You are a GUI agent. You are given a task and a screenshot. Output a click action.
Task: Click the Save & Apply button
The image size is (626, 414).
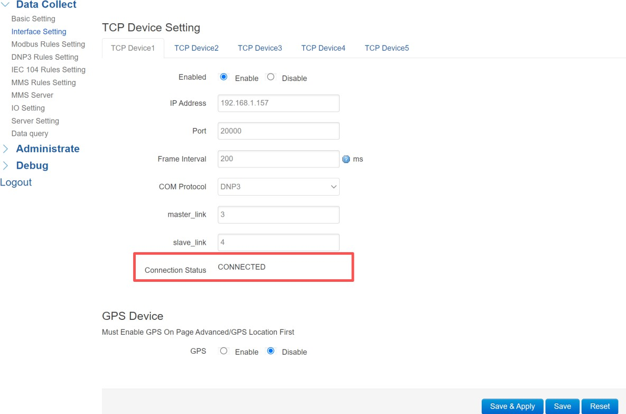[512, 406]
